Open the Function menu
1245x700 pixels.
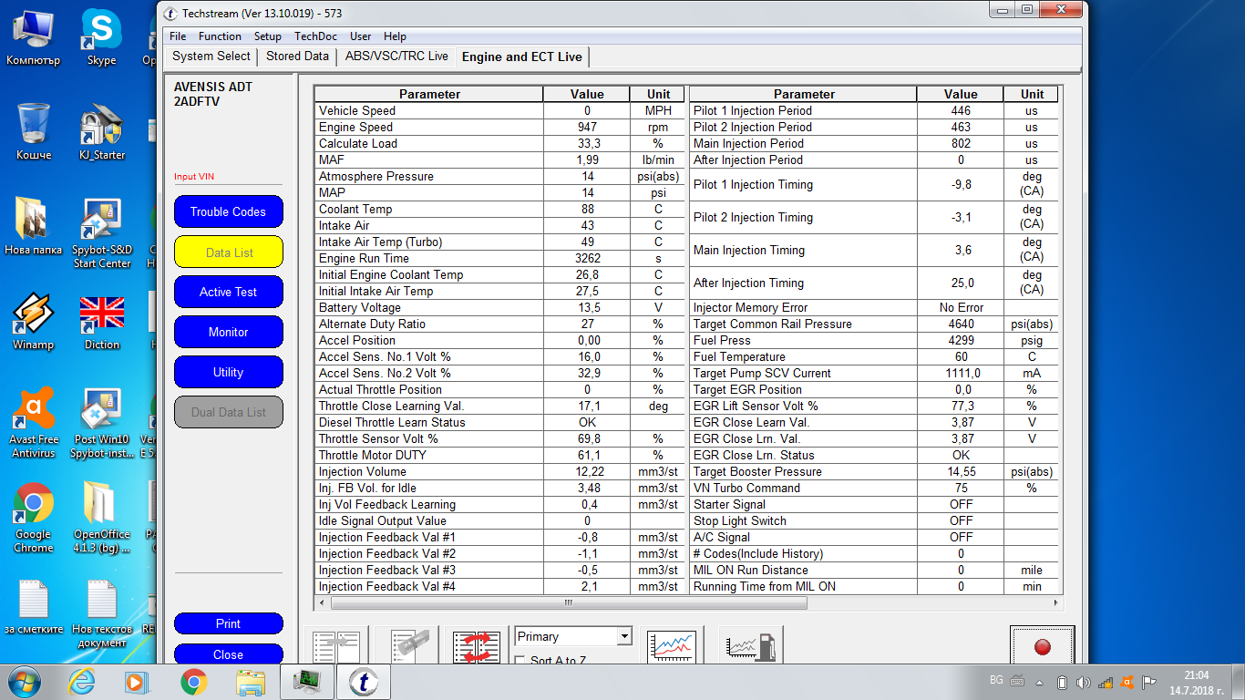[220, 36]
